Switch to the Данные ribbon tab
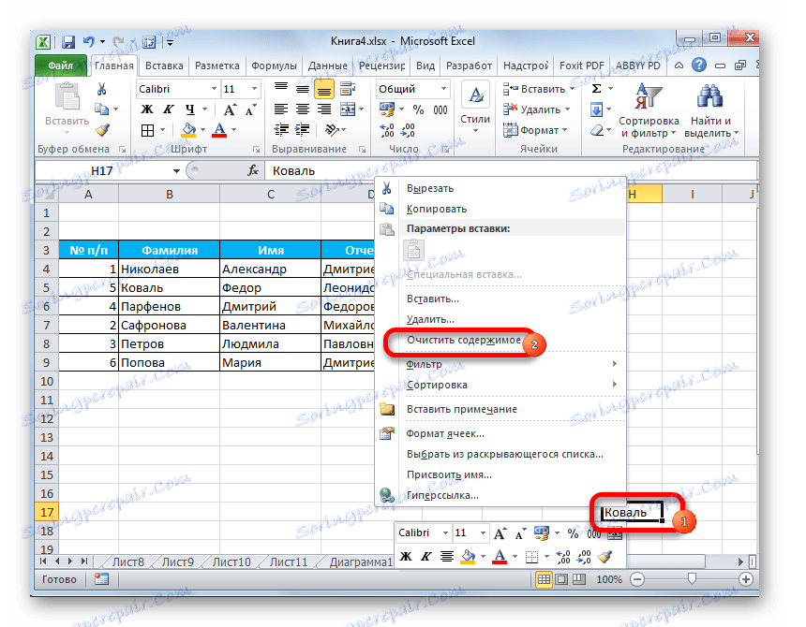The image size is (806, 627). pyautogui.click(x=327, y=66)
